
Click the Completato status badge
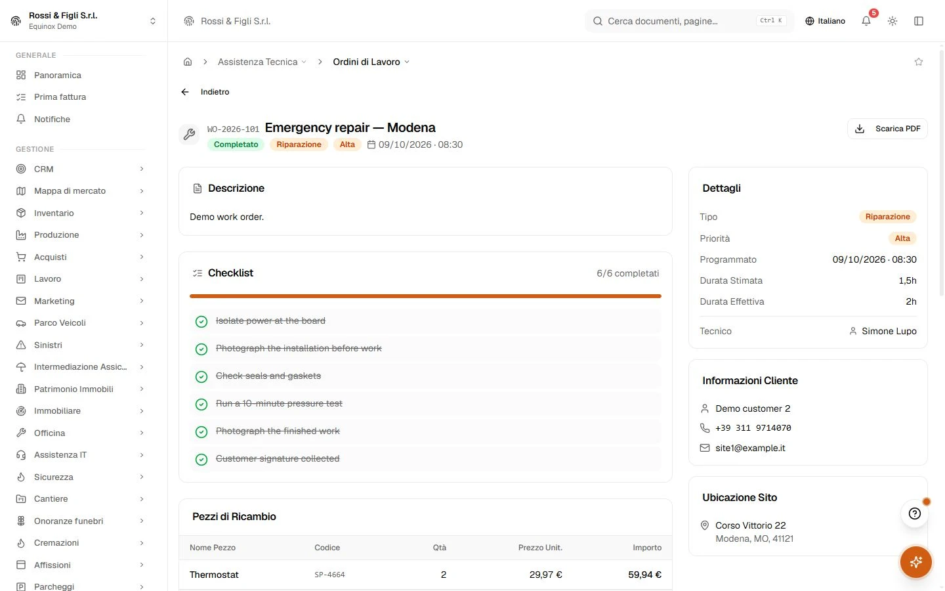pos(236,144)
